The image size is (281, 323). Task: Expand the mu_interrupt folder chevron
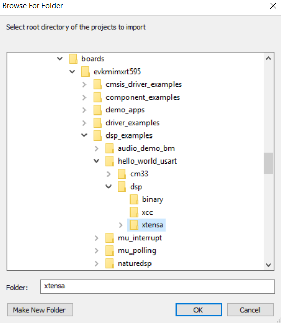coord(96,238)
